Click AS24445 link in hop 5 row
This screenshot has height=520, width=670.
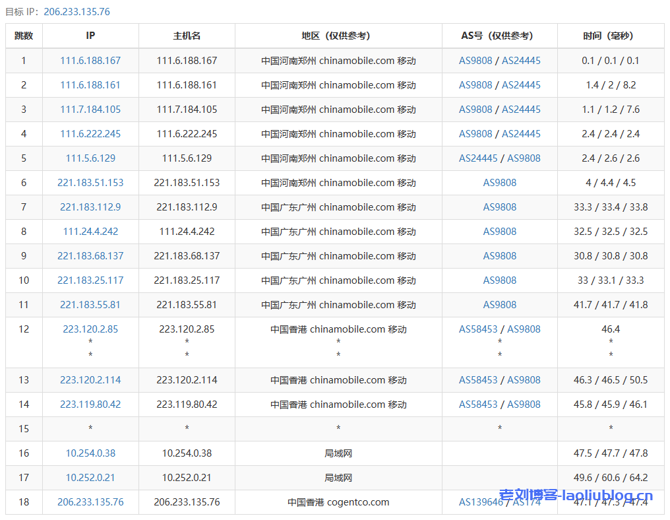pos(478,158)
